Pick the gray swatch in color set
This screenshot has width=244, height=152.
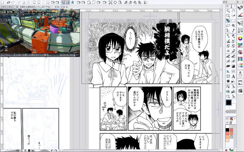pyautogui.click(x=231, y=127)
